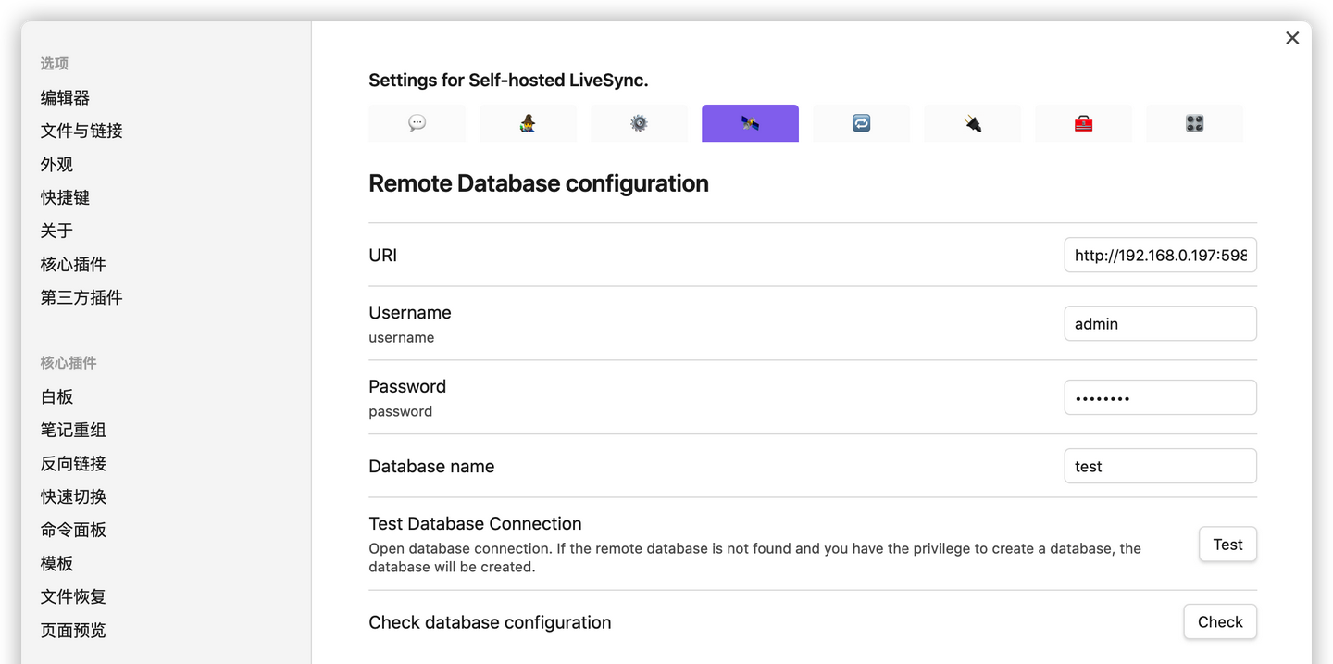Open the 快捷键 hotkeys section
Screen dimensions: 1333x664
coord(65,198)
